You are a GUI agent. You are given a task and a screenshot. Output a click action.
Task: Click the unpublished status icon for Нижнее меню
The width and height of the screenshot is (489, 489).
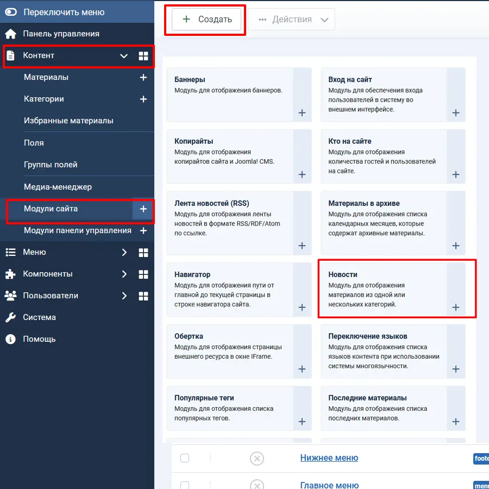coord(256,459)
